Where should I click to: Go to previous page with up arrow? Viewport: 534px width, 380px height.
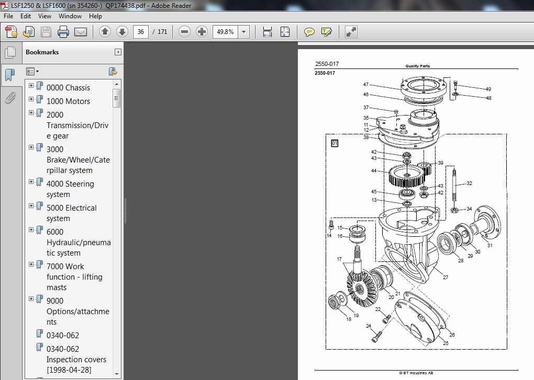pos(105,32)
